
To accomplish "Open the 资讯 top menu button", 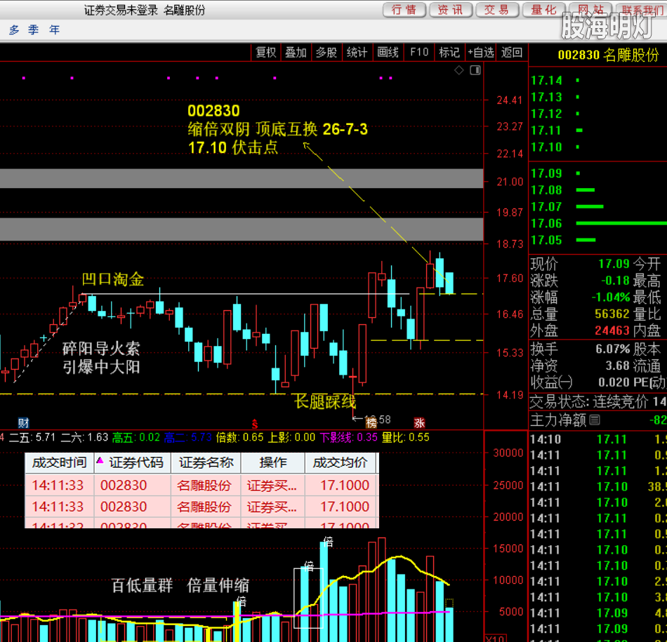I will [451, 9].
